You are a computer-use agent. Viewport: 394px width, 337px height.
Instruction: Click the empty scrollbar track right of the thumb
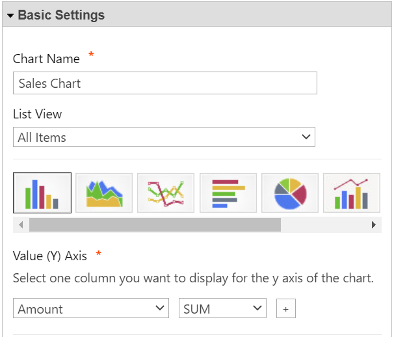(324, 224)
